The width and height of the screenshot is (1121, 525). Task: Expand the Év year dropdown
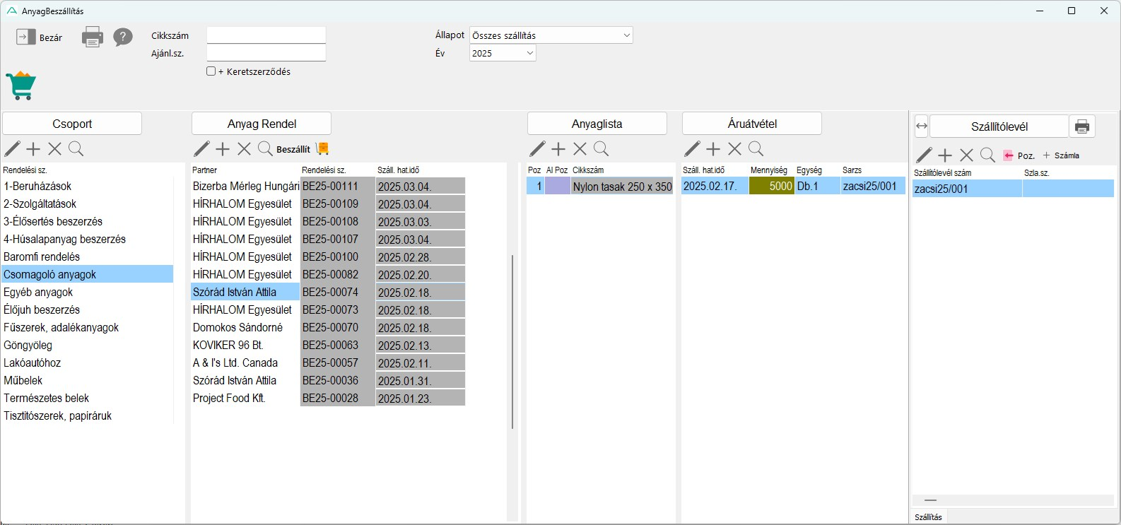click(503, 53)
